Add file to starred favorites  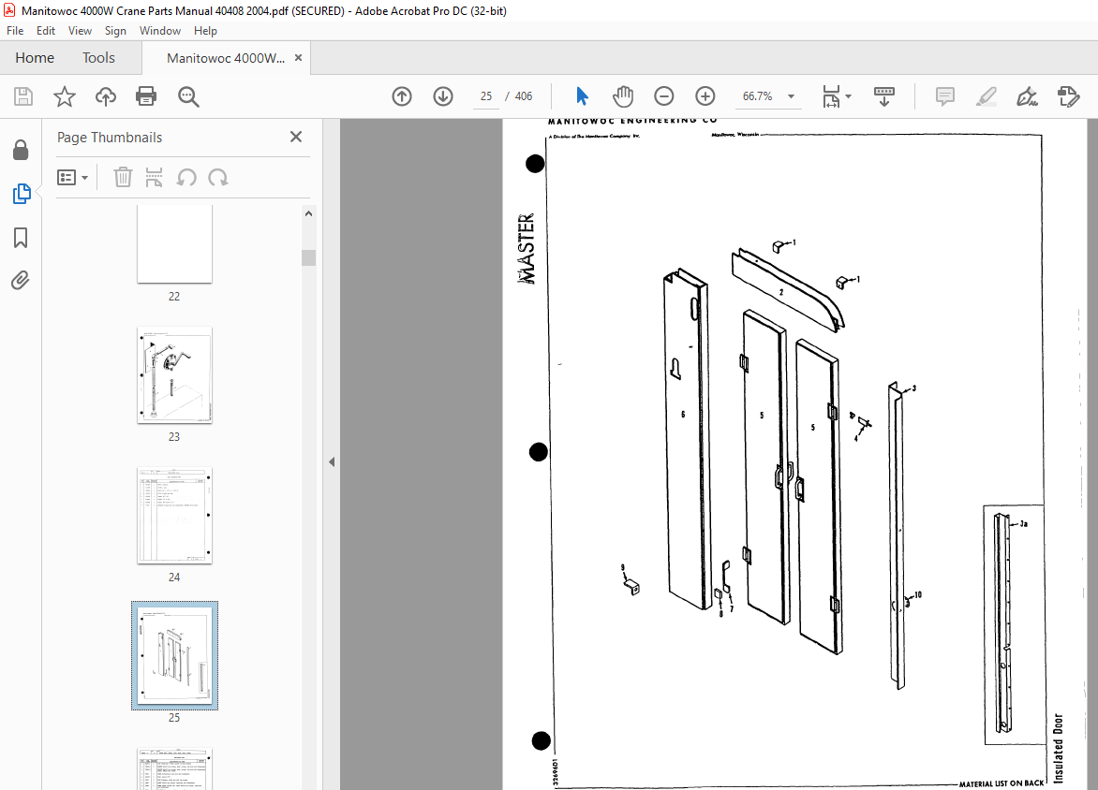pyautogui.click(x=65, y=96)
